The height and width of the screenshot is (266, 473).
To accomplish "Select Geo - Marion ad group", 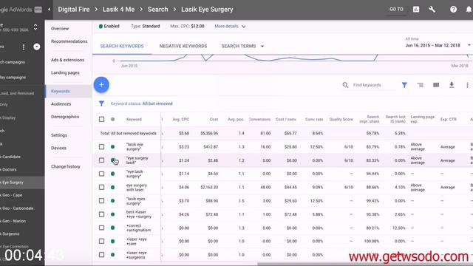I will click(13, 221).
